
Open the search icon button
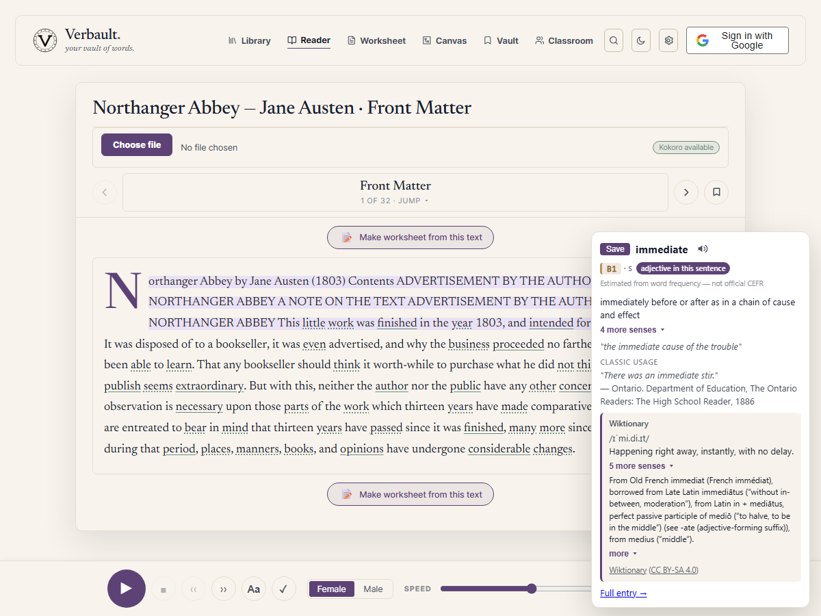pyautogui.click(x=614, y=40)
